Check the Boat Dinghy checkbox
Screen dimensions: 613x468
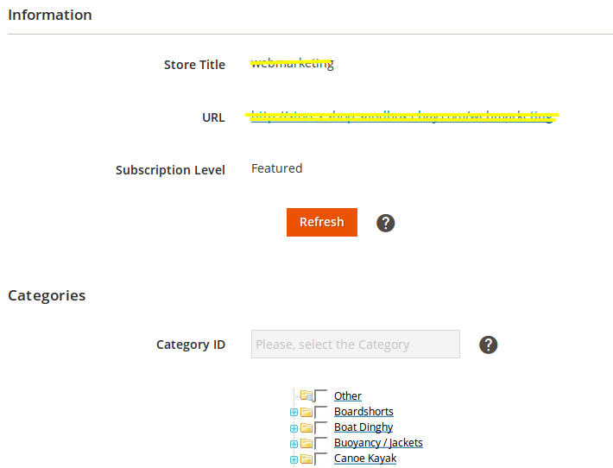pos(321,427)
